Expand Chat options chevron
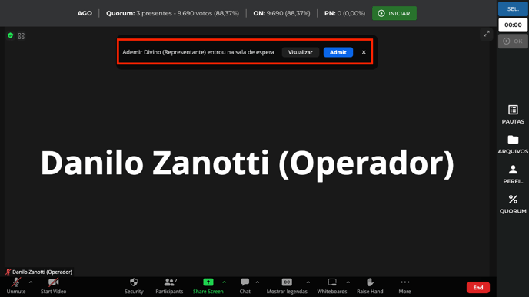529x297 pixels. point(258,282)
